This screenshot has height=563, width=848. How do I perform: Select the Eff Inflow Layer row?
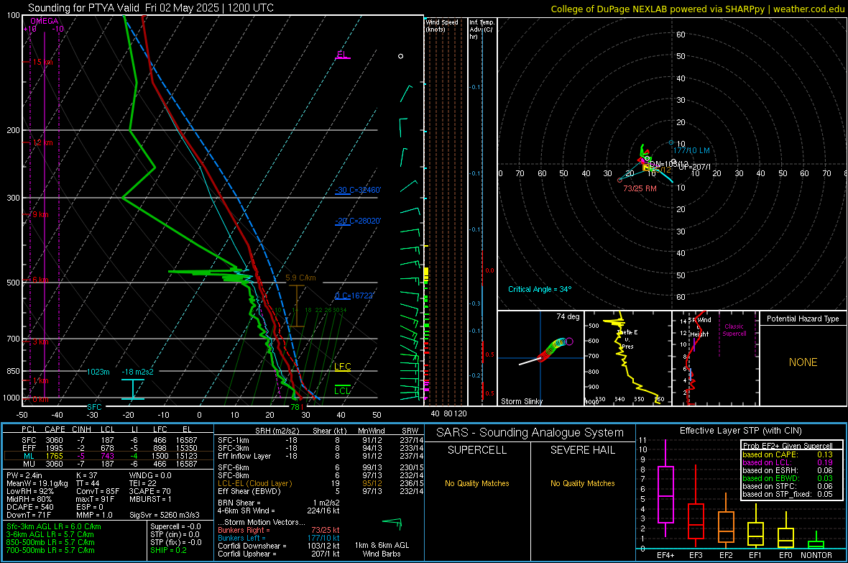pyautogui.click(x=320, y=457)
